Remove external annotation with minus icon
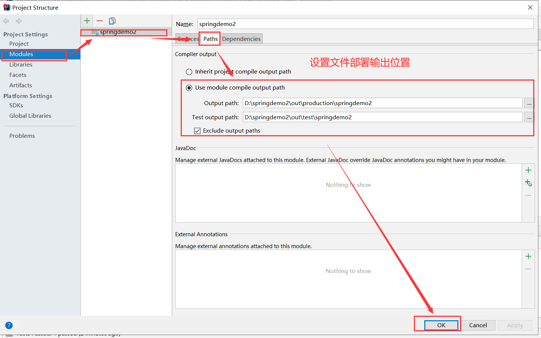This screenshot has width=541, height=338. [528, 269]
